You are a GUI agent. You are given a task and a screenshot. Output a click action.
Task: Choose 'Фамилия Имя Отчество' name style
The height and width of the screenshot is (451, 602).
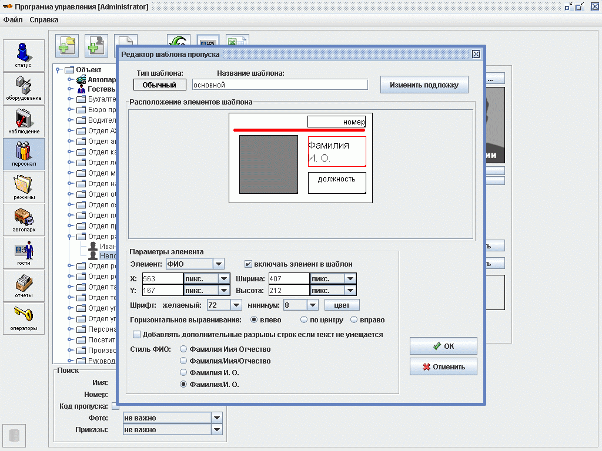[184, 349]
